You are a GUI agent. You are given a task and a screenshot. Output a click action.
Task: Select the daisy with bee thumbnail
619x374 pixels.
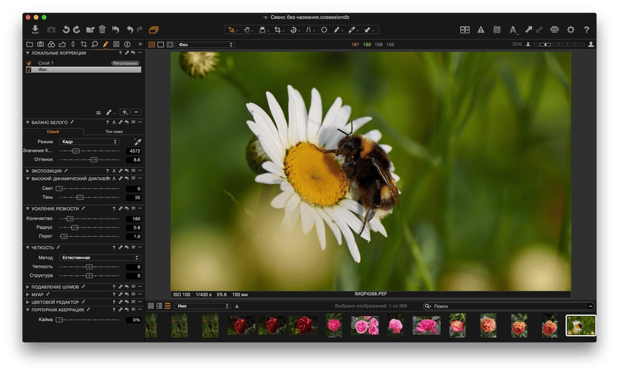(581, 326)
